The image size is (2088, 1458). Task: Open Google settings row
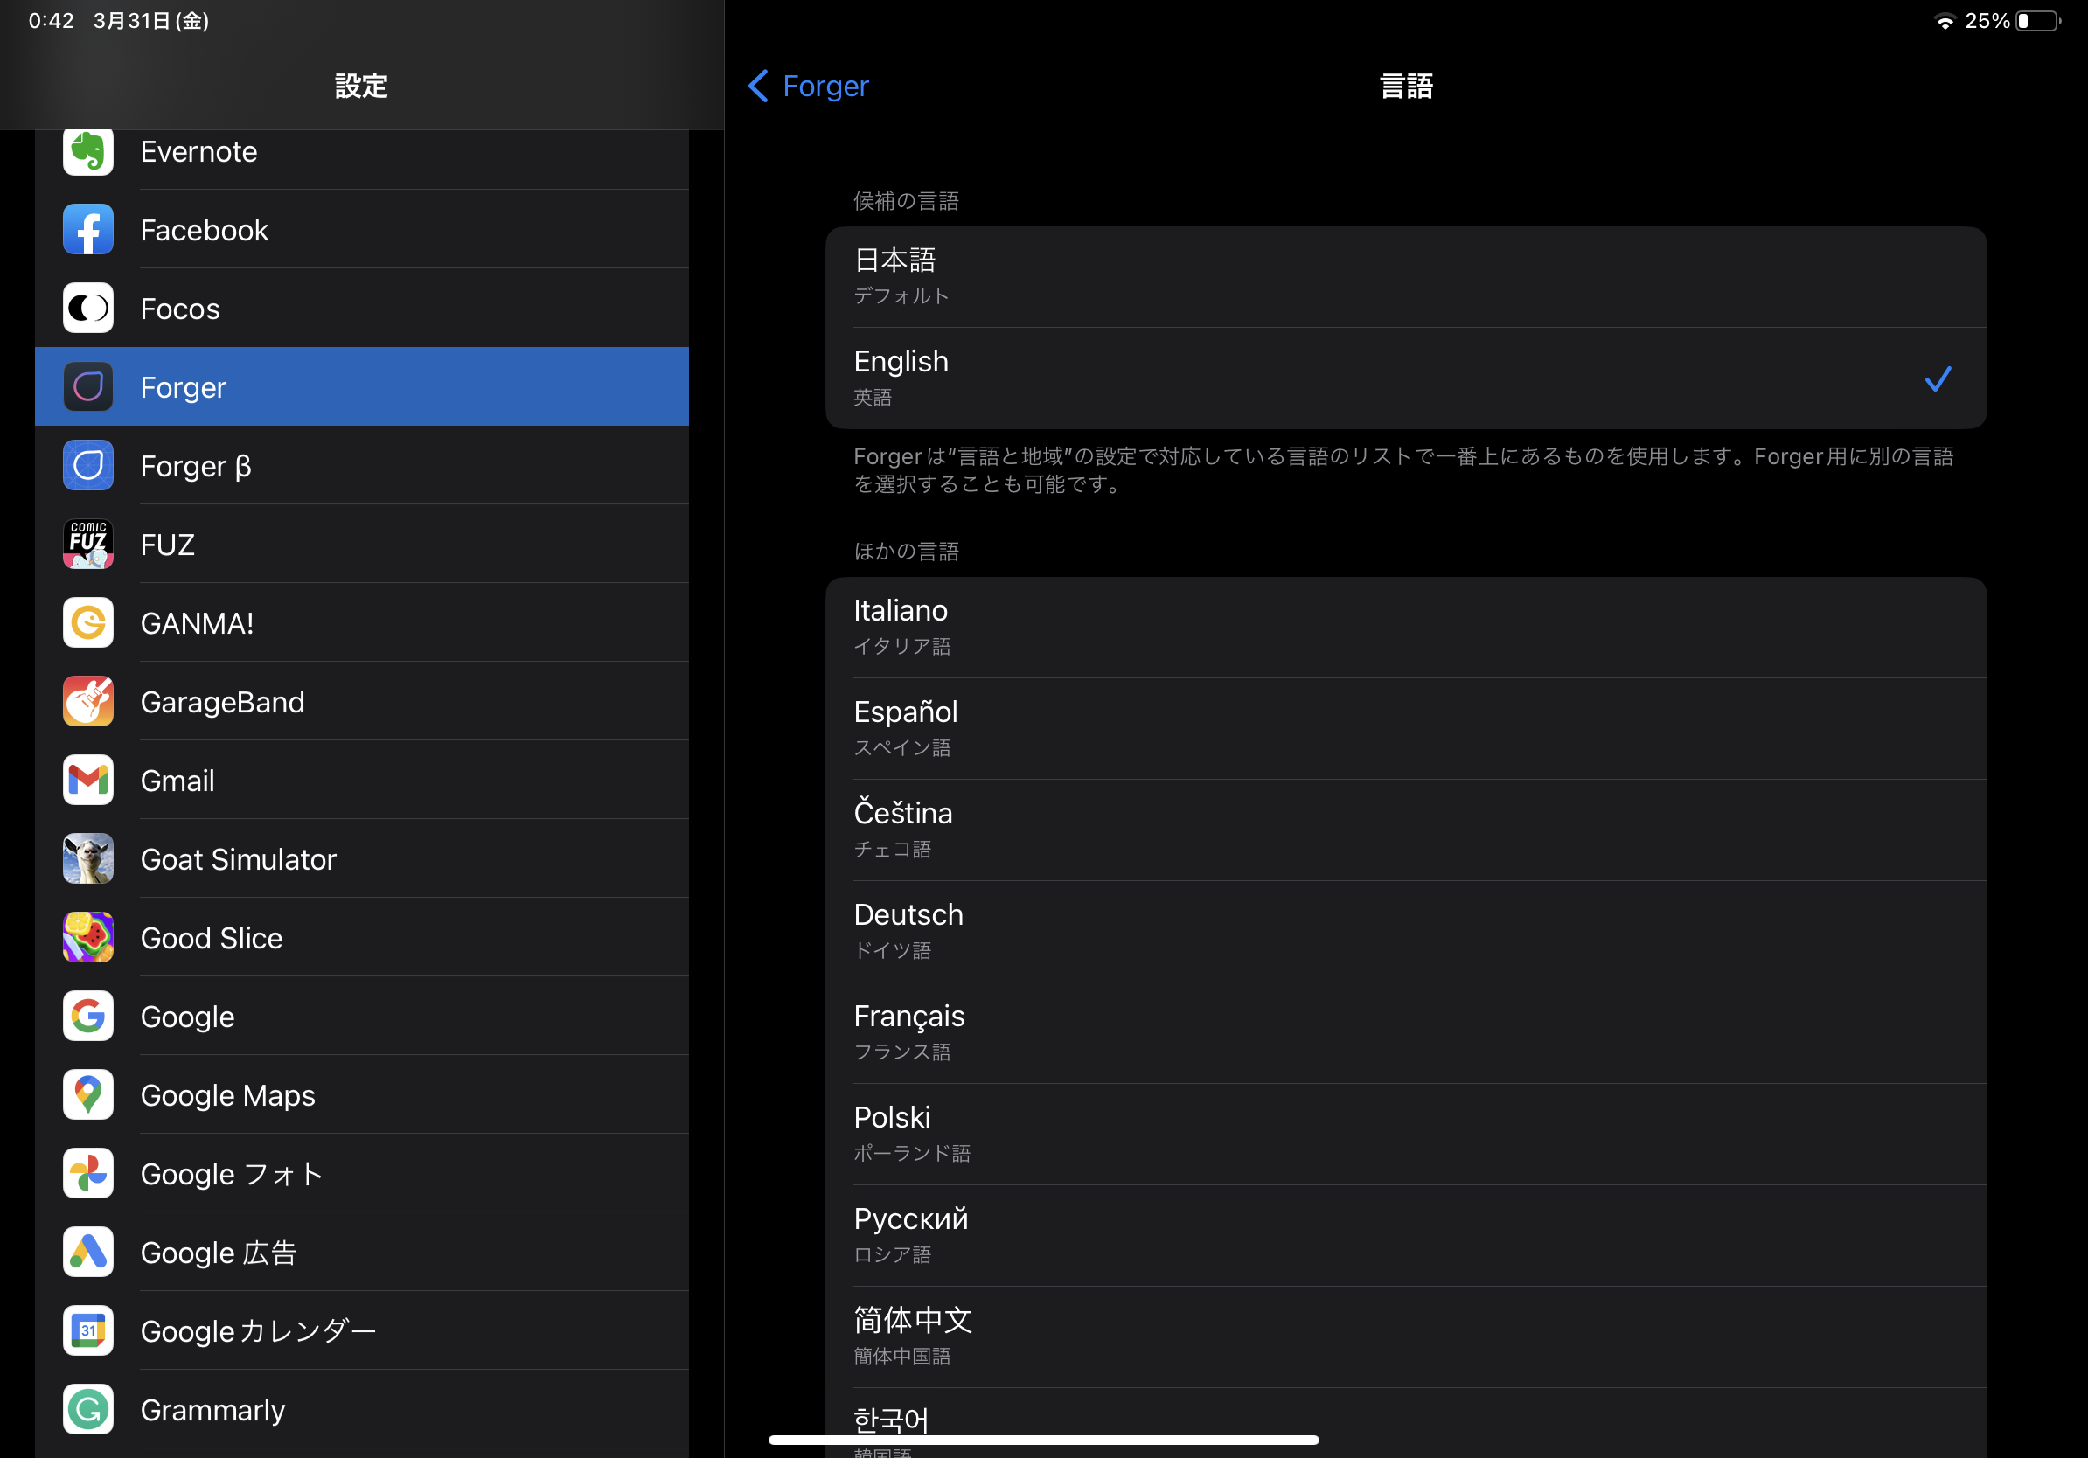point(362,1016)
